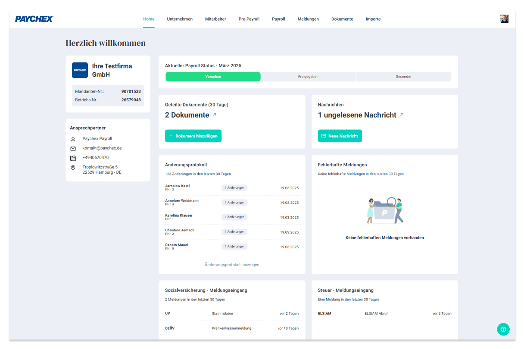Click the kontakt@paychex.de email address
Viewport: 524px width, 349px height.
(x=102, y=148)
